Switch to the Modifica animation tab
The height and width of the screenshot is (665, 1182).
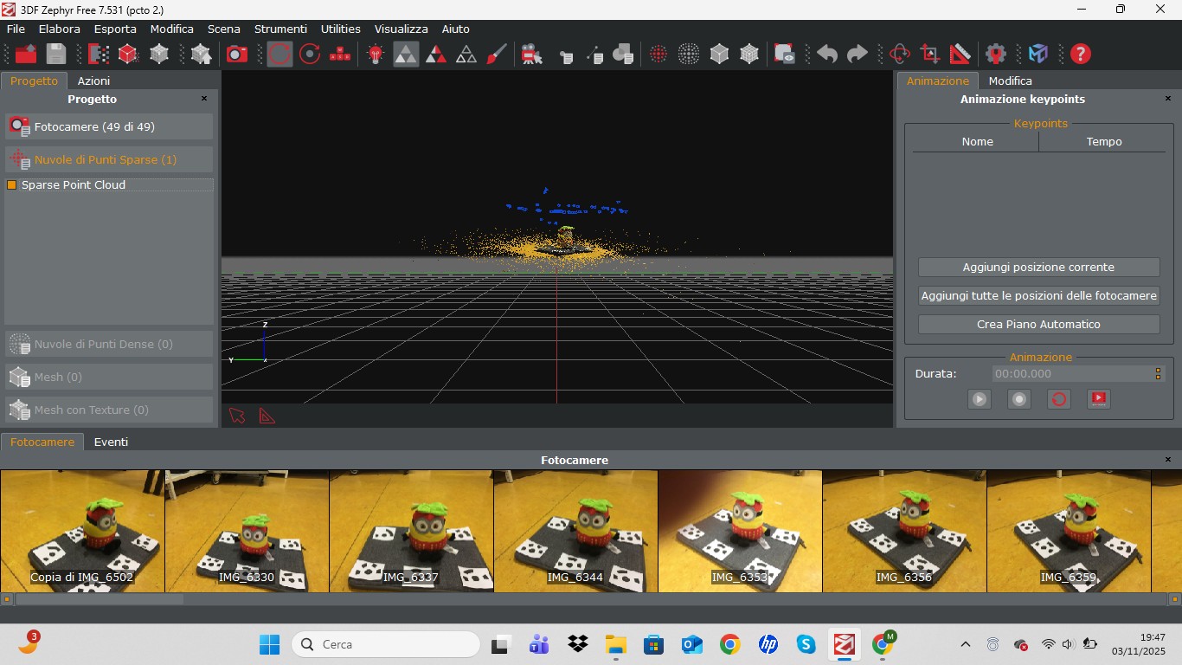coord(1010,81)
